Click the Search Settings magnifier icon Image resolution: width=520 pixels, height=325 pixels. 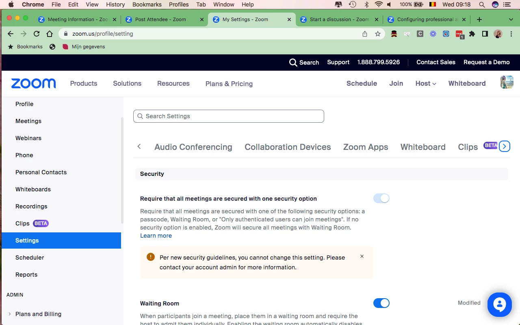pos(140,116)
